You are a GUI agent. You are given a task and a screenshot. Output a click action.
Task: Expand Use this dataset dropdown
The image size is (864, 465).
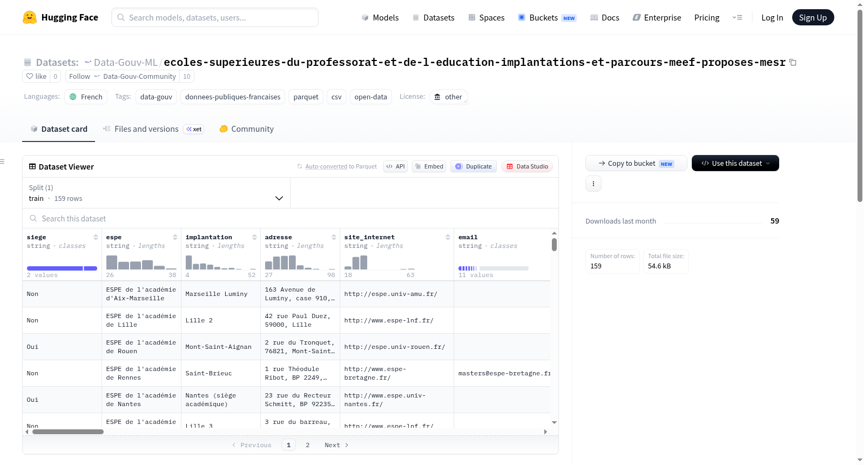(735, 163)
